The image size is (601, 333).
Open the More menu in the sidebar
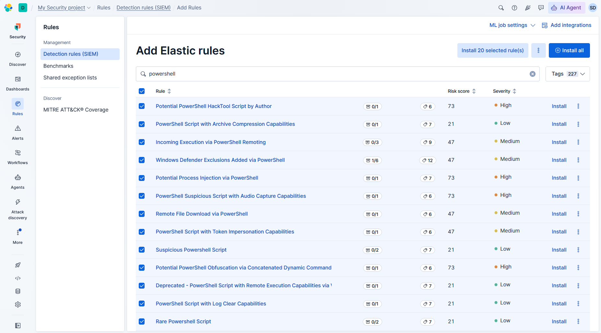(18, 237)
